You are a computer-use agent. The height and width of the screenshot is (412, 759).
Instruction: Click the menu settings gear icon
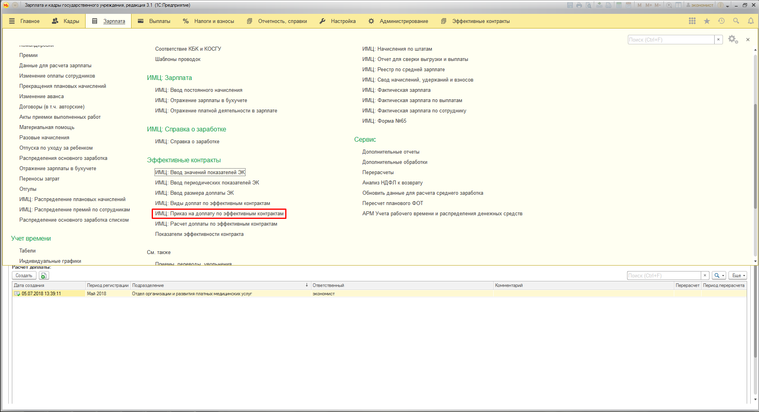click(x=732, y=39)
